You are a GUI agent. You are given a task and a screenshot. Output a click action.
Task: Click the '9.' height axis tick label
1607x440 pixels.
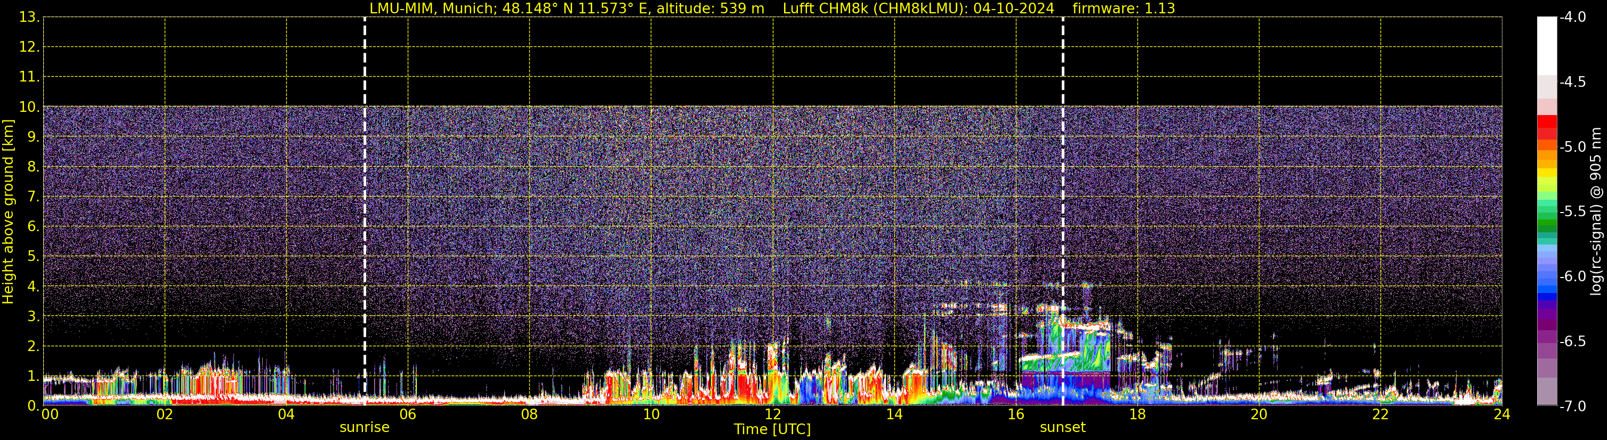coord(33,137)
